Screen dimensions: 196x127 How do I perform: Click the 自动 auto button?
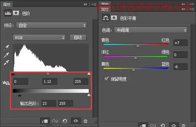pyautogui.click(x=78, y=37)
